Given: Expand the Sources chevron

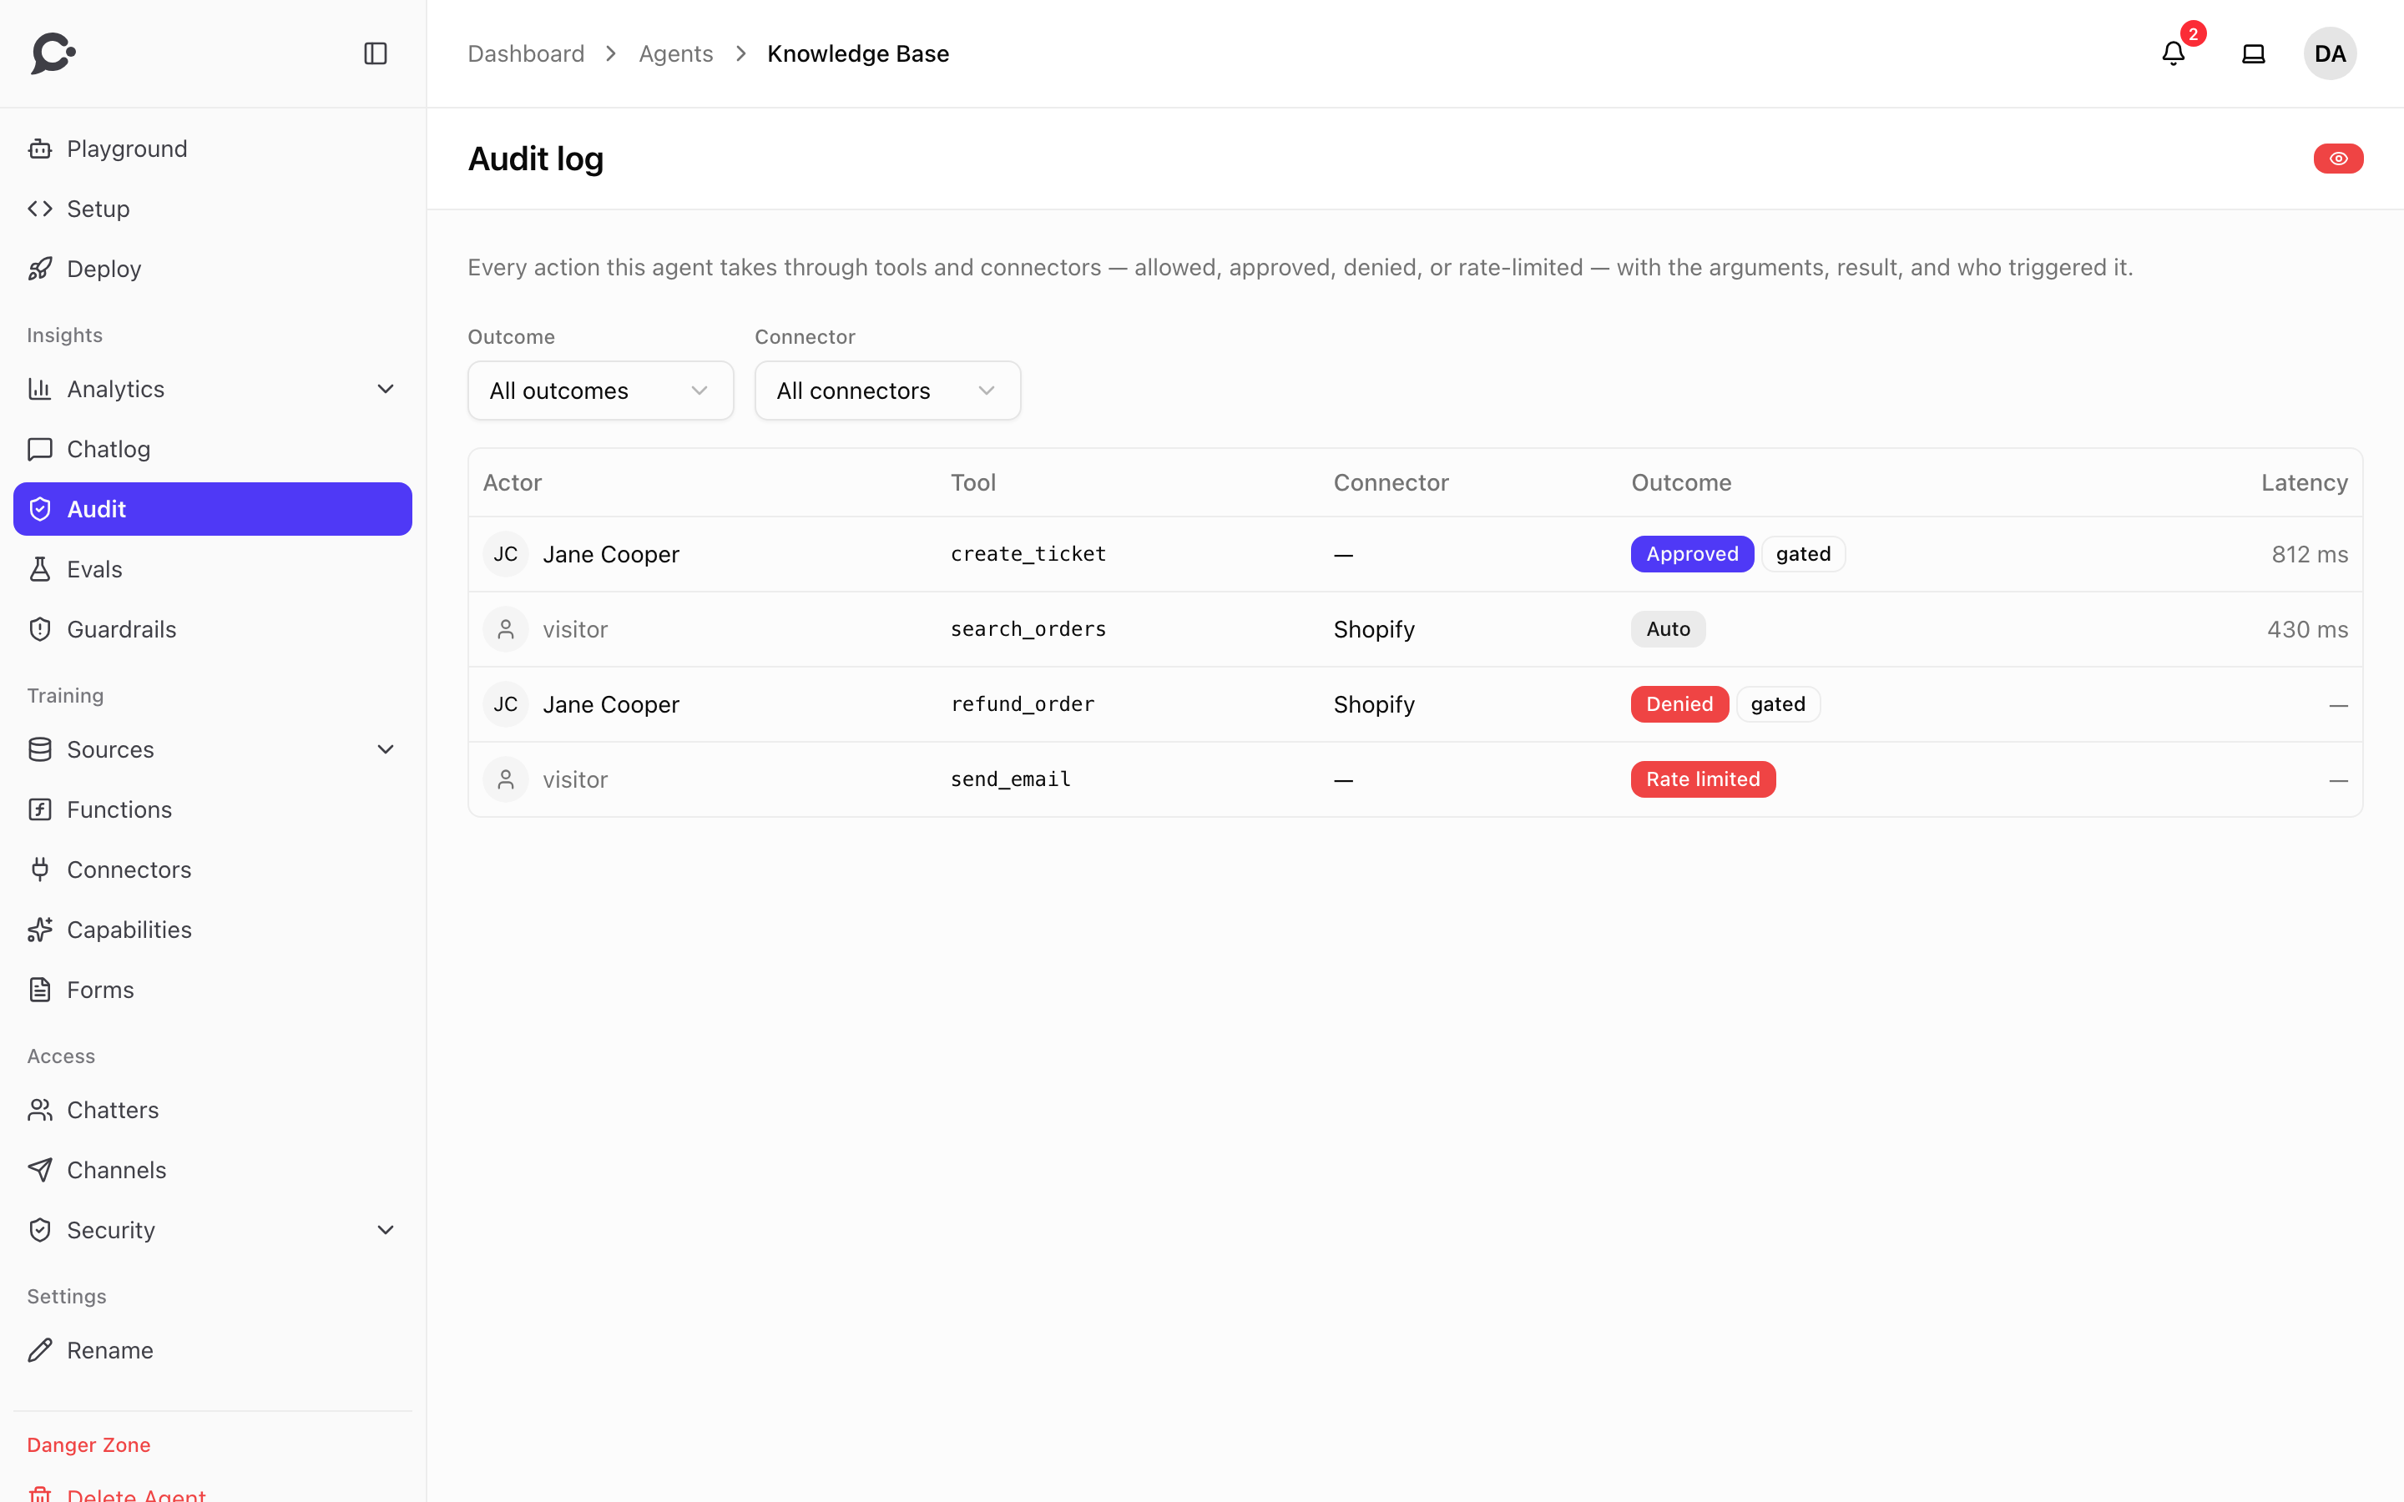Looking at the screenshot, I should coord(386,750).
